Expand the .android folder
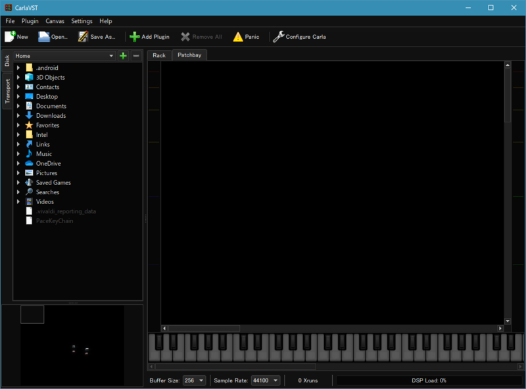The height and width of the screenshot is (389, 526). coord(18,68)
